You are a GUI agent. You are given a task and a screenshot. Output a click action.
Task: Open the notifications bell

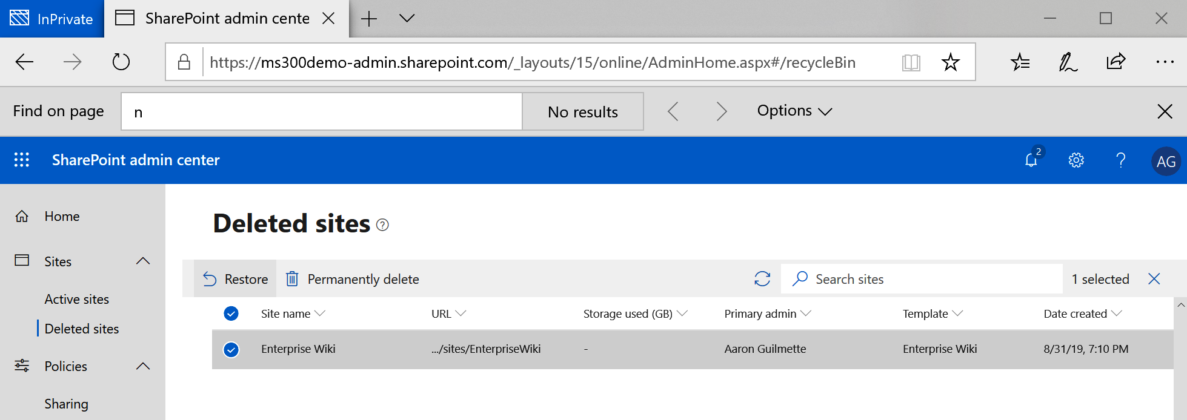[x=1031, y=160]
